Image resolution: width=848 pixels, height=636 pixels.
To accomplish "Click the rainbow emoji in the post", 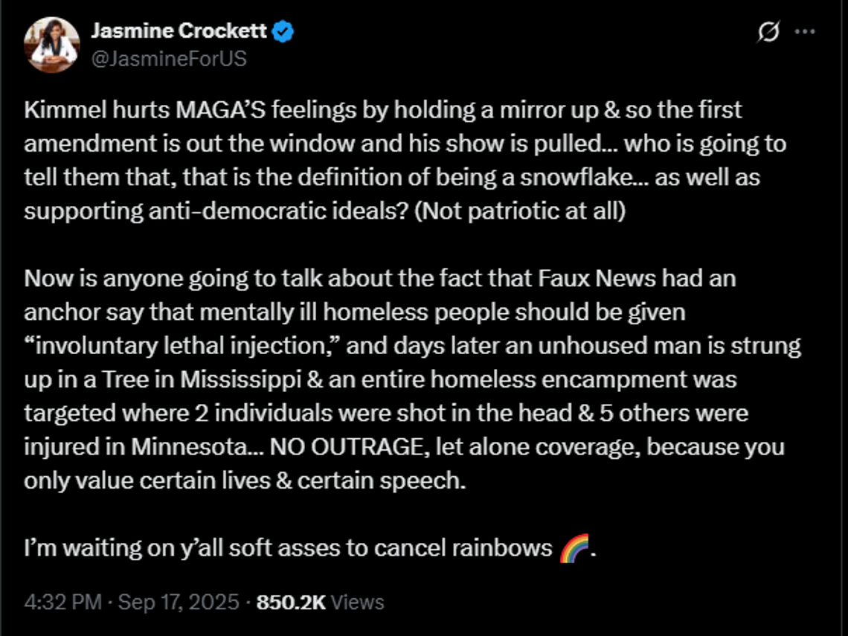I will 574,547.
